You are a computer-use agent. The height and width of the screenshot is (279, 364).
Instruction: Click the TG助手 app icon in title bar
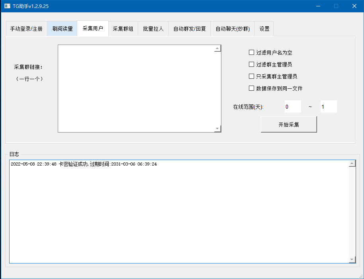8,6
